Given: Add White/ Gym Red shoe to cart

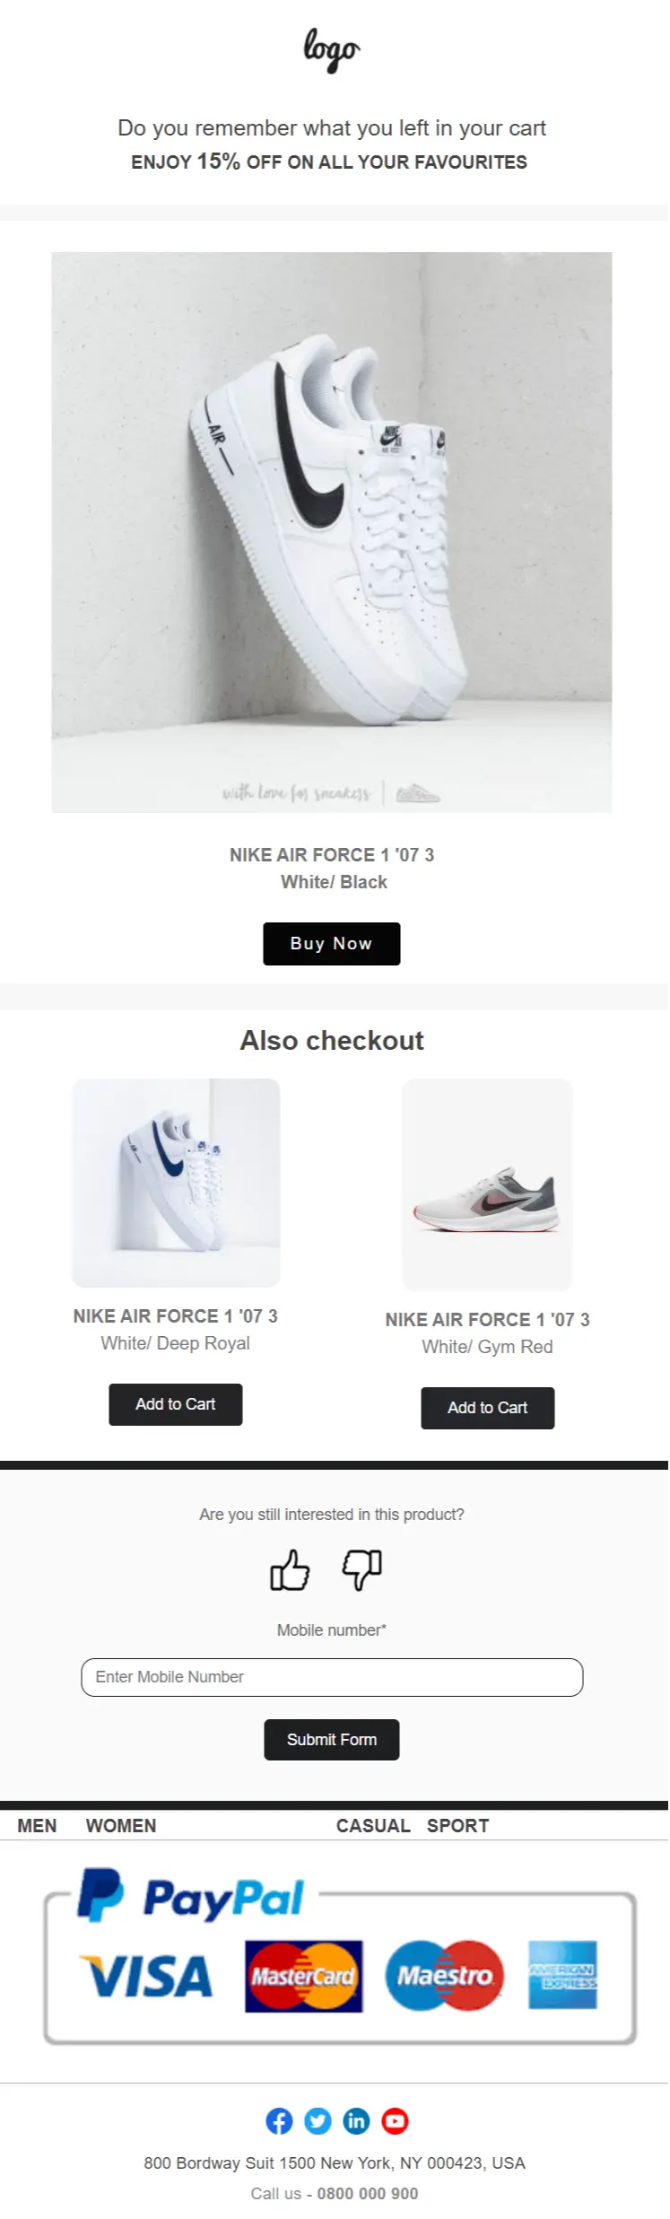Looking at the screenshot, I should (x=488, y=1408).
